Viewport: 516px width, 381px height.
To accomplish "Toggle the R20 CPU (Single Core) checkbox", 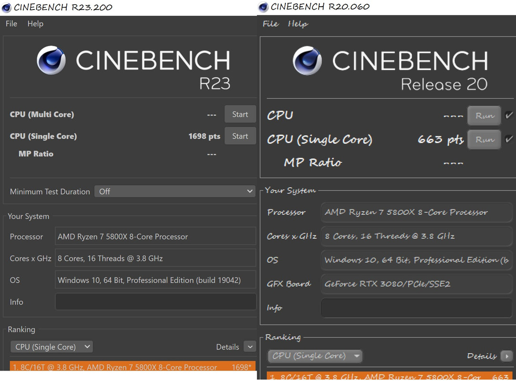I will click(x=509, y=140).
